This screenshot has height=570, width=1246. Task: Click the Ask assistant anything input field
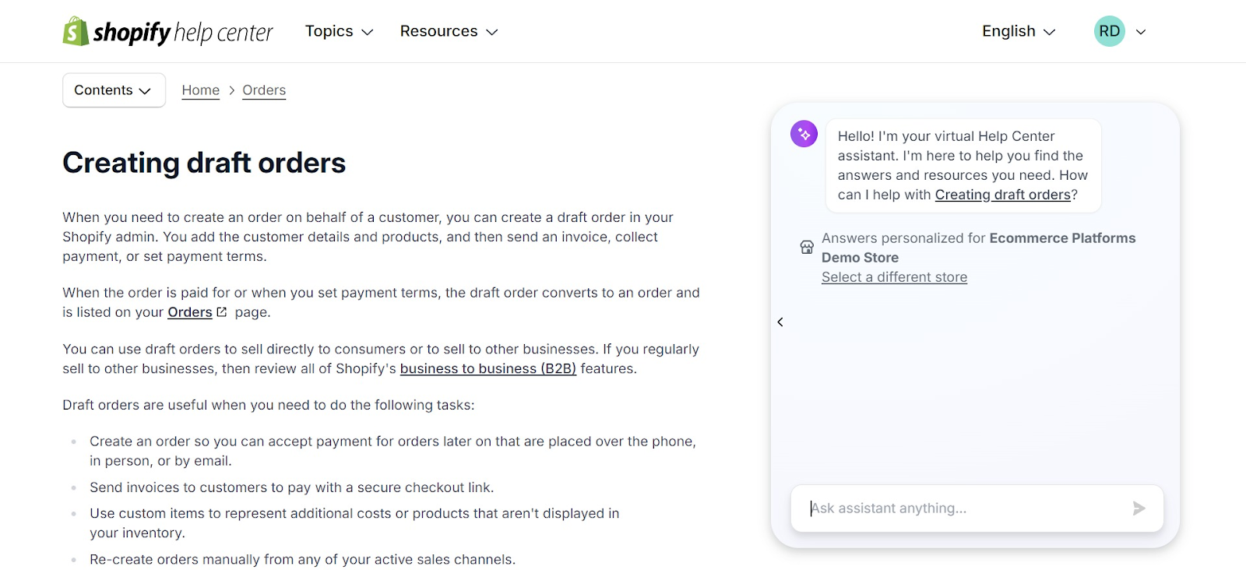coord(935,508)
